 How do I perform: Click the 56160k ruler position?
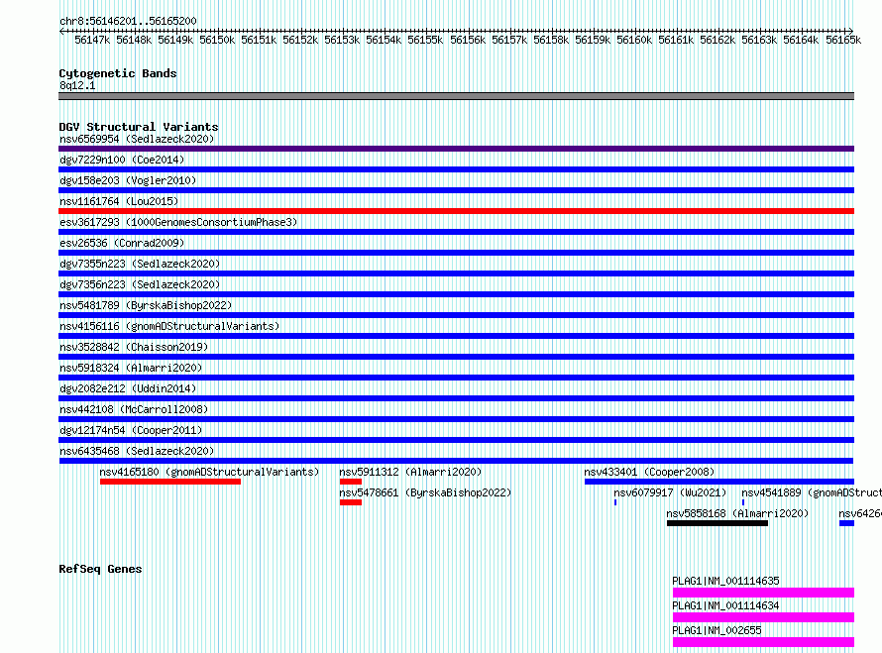[x=634, y=40]
